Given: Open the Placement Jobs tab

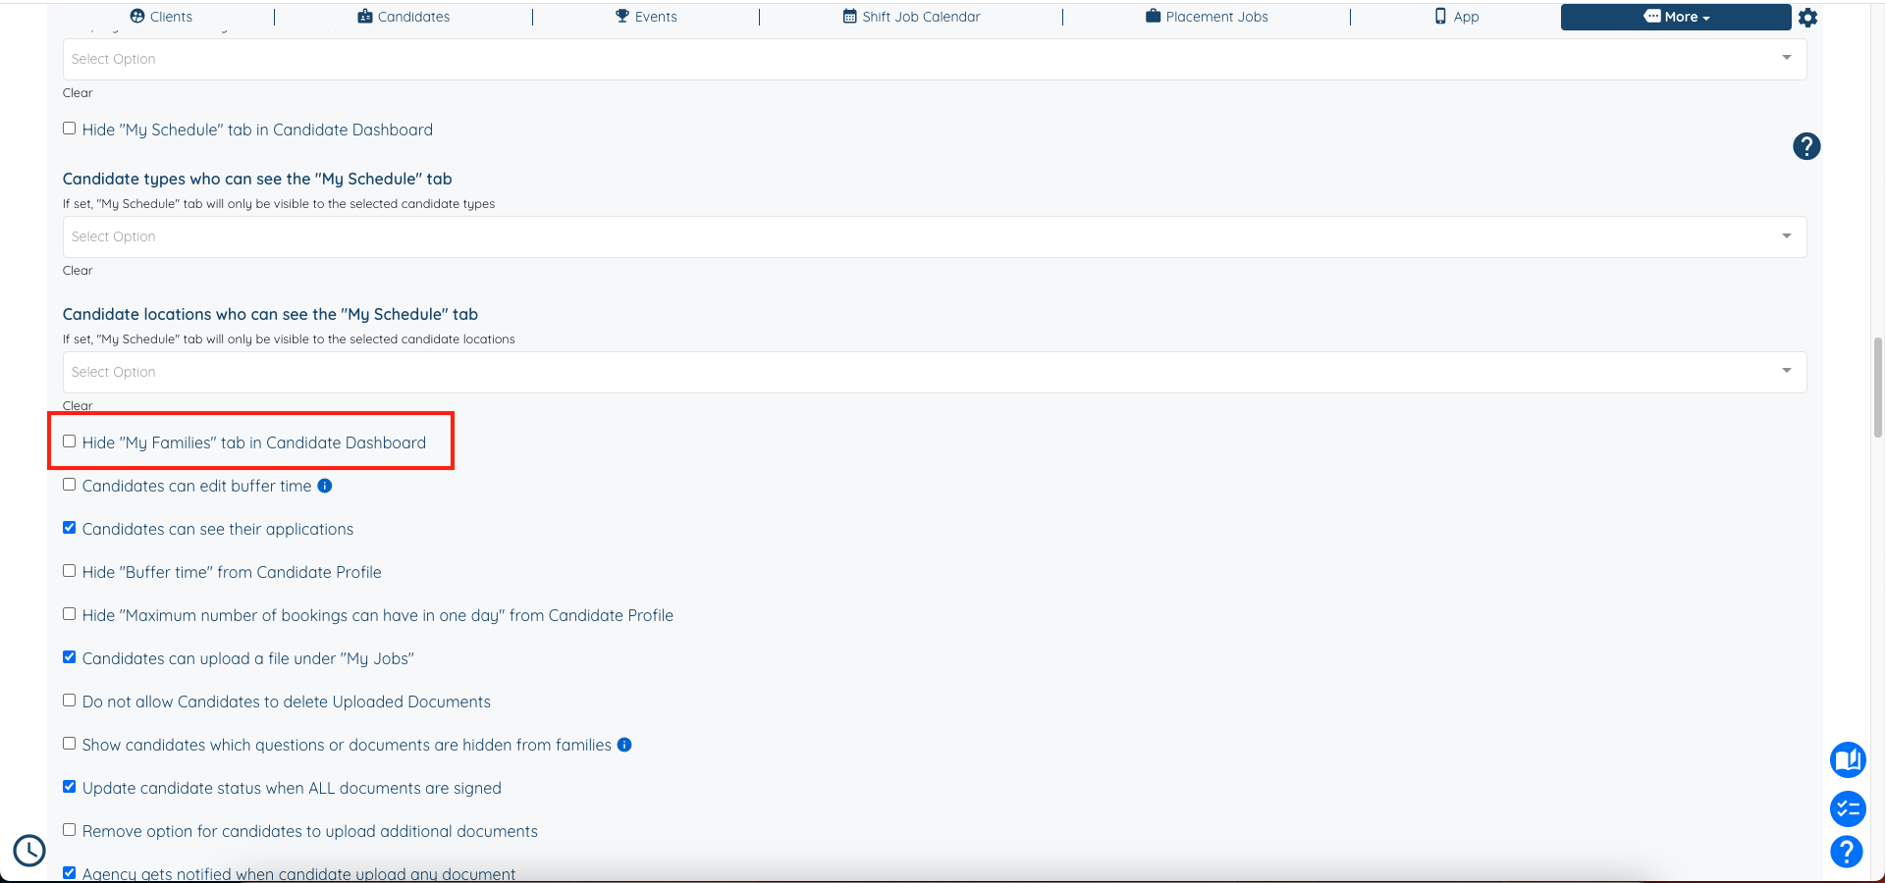Looking at the screenshot, I should [1206, 16].
